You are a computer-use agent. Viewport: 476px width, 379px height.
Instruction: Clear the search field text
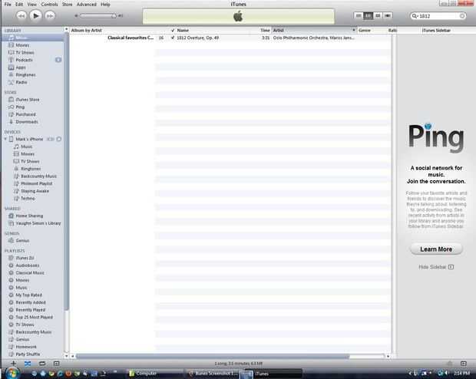462,16
